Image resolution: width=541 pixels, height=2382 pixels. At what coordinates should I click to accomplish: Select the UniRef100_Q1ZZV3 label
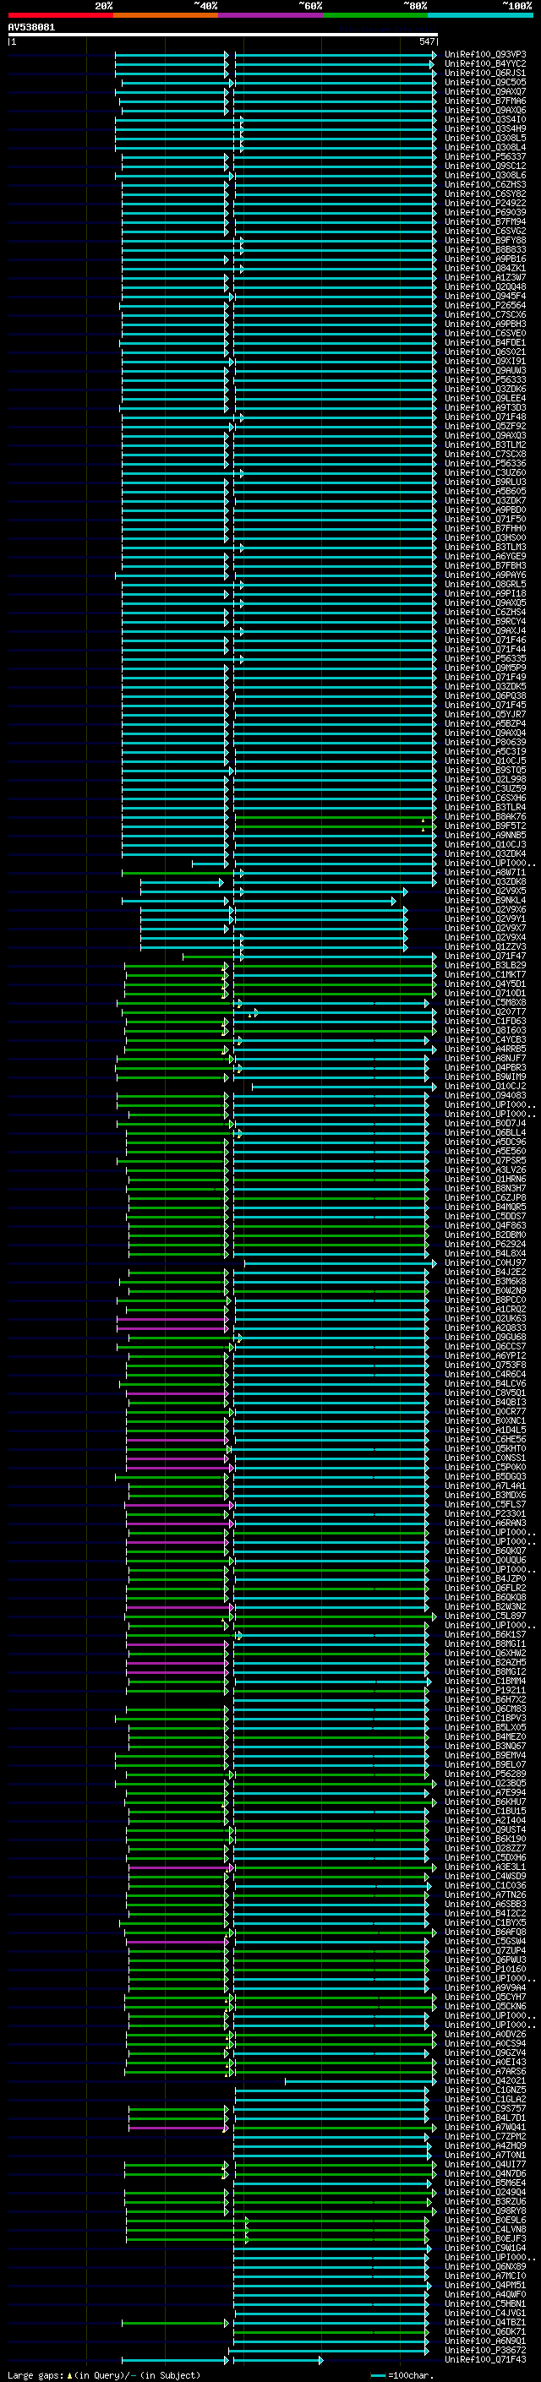click(484, 947)
